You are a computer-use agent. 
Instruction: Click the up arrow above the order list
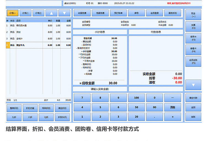click(x=51, y=13)
